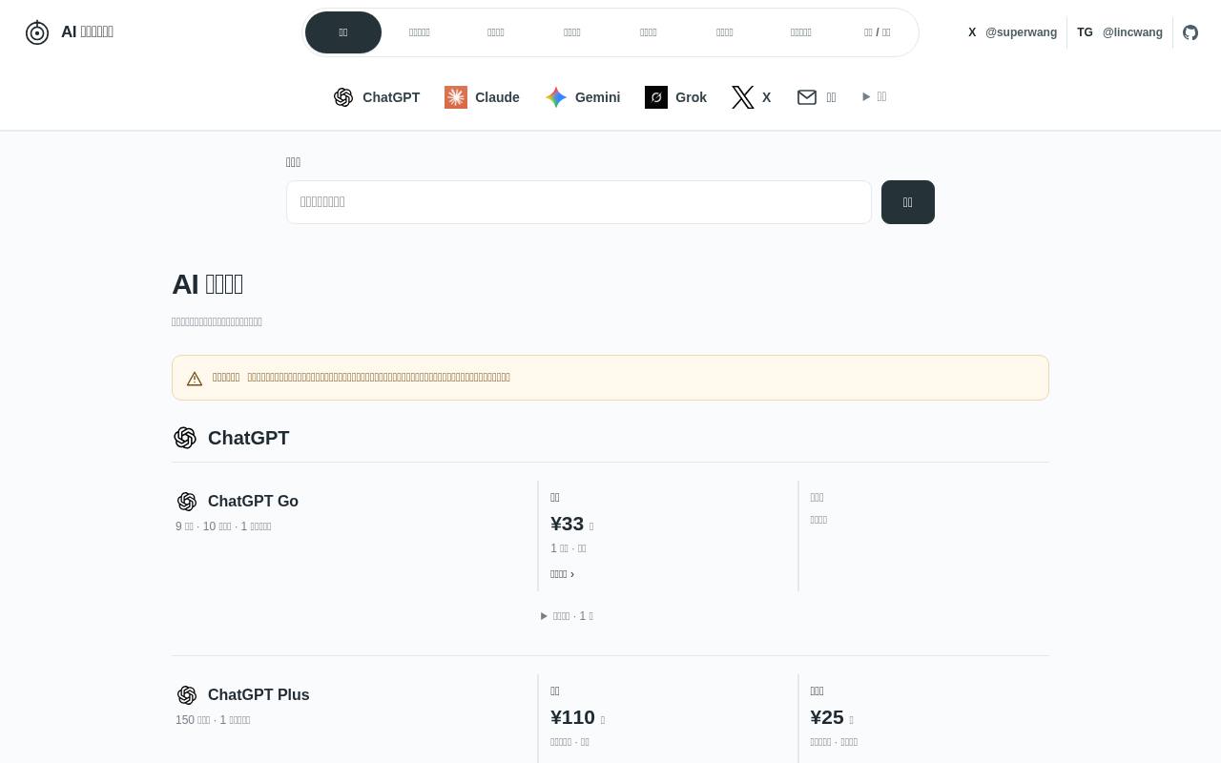Viewport: 1221px width, 763px height.
Task: Click the ChatGPT section heading icon
Action: (185, 438)
